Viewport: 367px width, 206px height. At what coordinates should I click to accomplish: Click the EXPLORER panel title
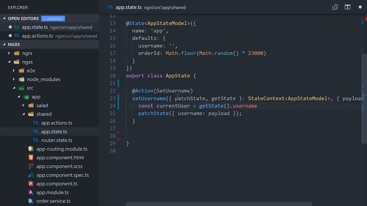pos(18,7)
